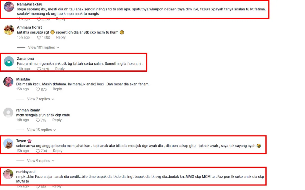Viewport: 305px width, 190px height.
Task: Expand View 101 replies under Ammara florist
Action: click(x=44, y=48)
